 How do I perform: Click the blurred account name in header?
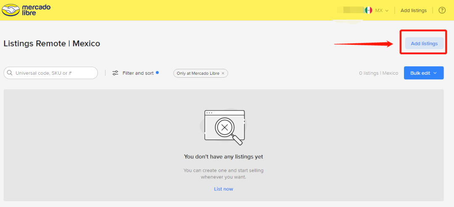point(351,10)
